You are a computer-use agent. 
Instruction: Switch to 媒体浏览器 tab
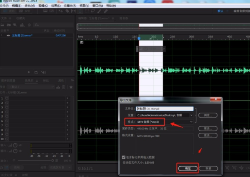(x=8, y=80)
